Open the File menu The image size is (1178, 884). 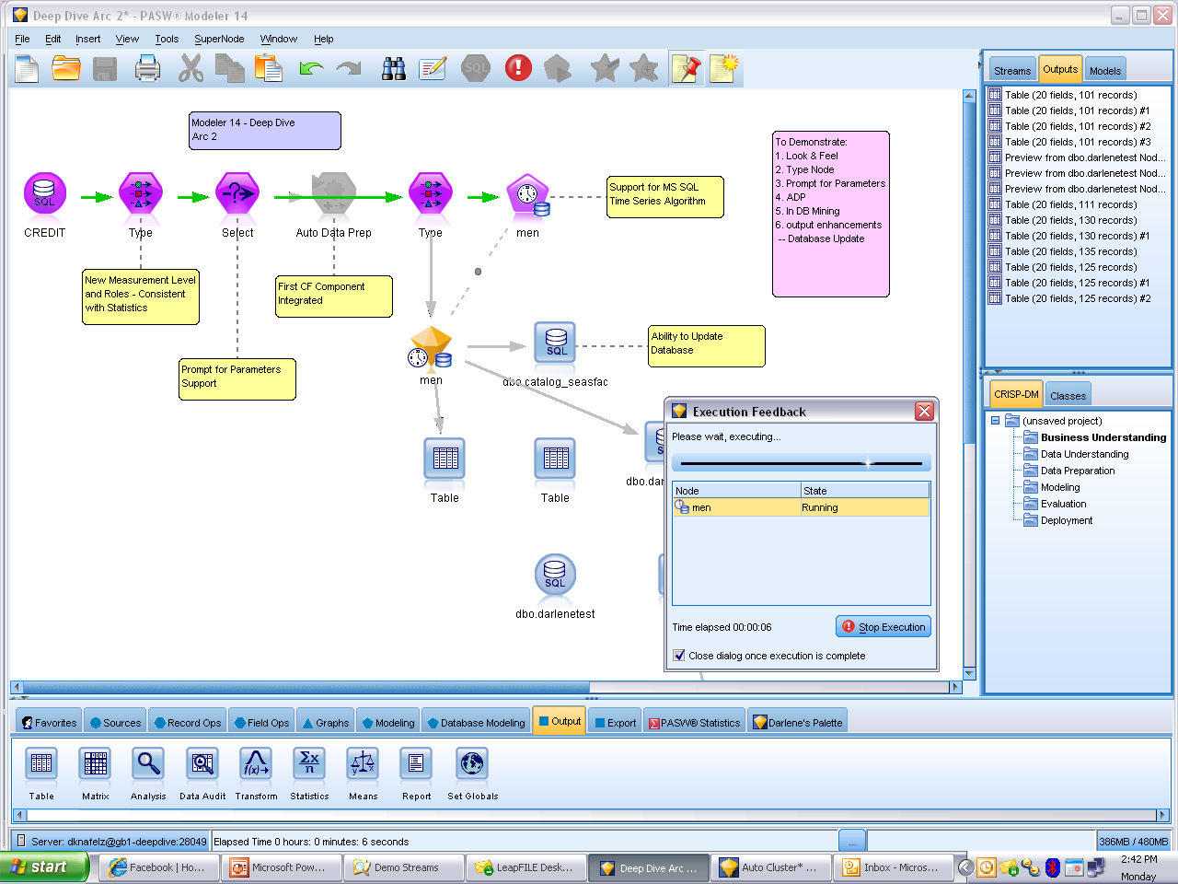pyautogui.click(x=22, y=39)
